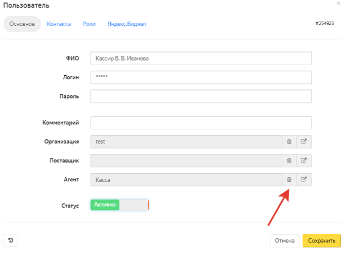Click the history revert icon button
The image size is (349, 254).
(x=11, y=241)
